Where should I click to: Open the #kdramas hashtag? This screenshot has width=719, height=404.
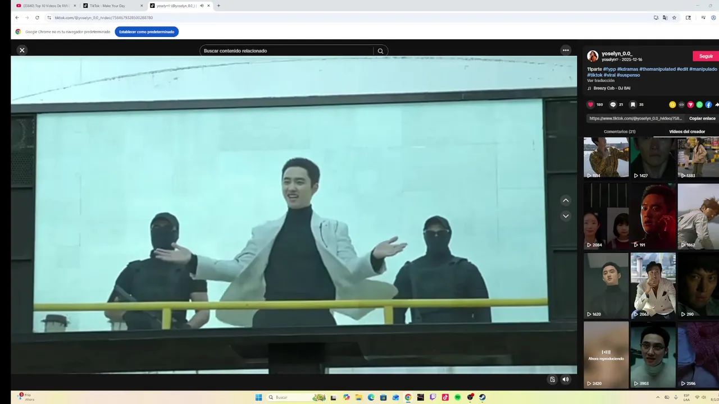[x=627, y=69]
